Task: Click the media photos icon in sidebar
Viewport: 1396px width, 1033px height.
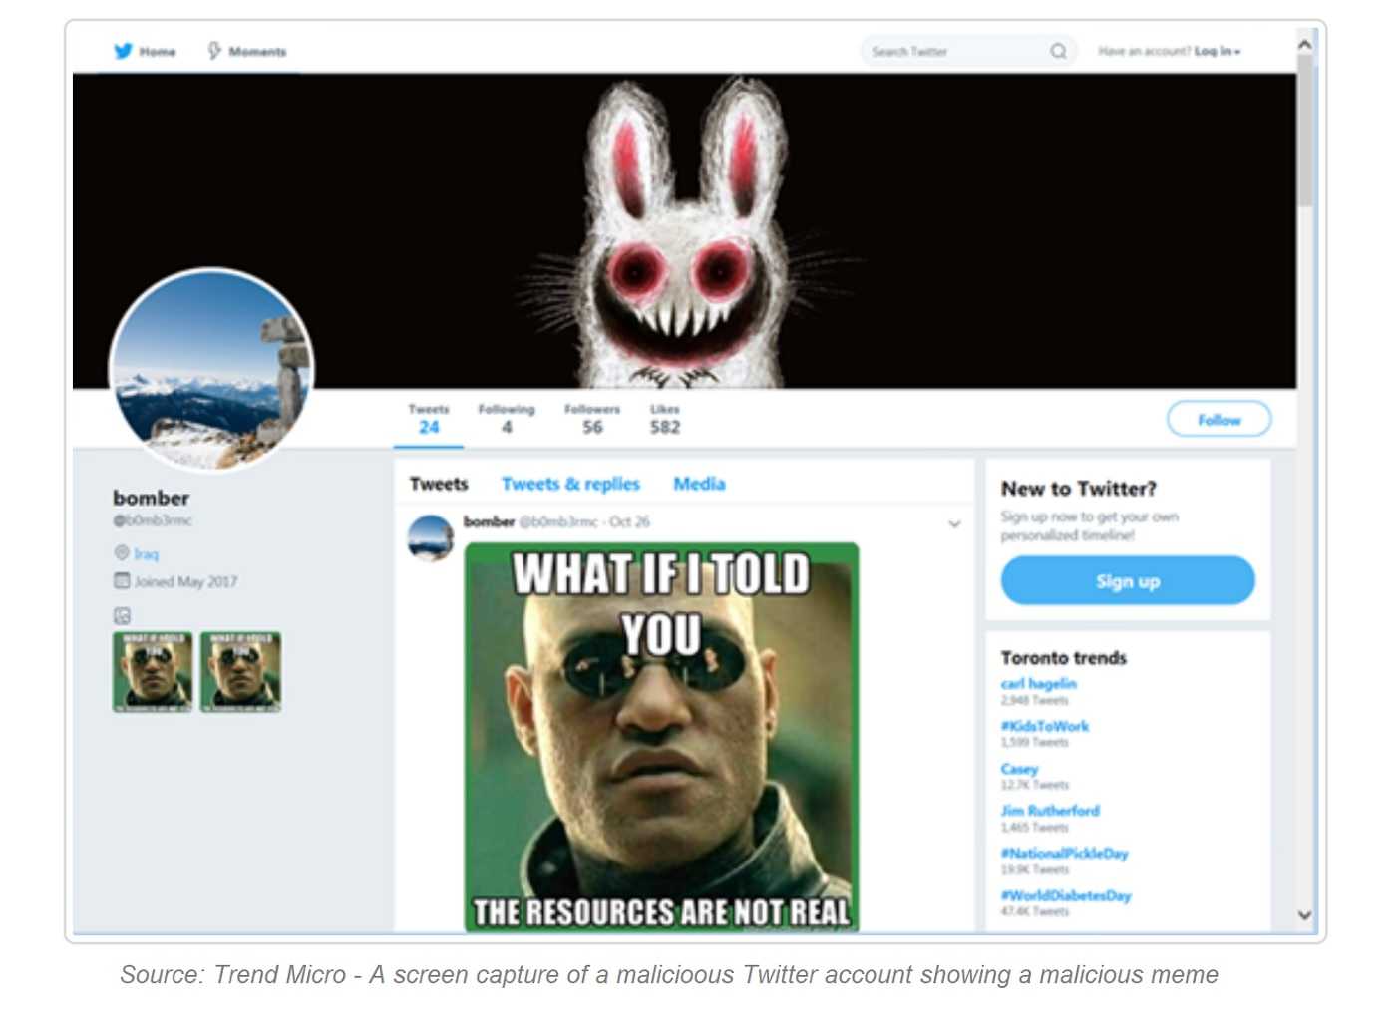Action: point(122,616)
